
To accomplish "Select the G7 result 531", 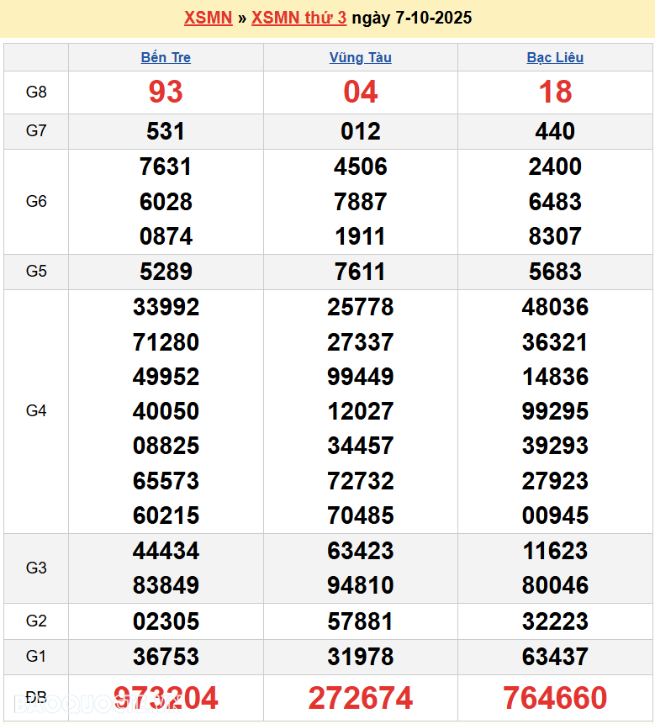I will tap(166, 131).
